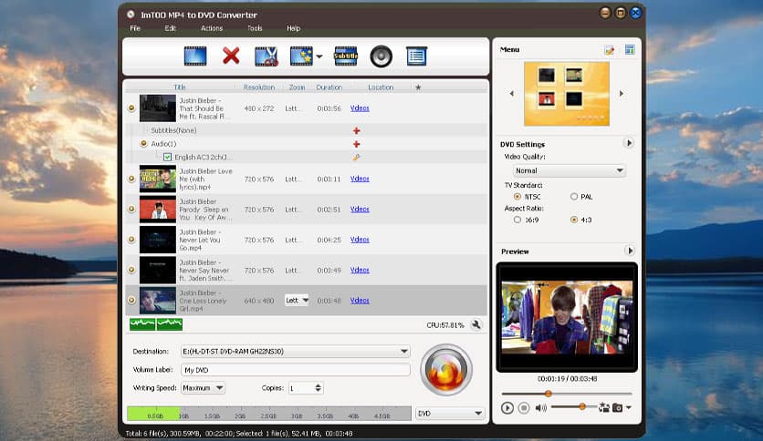This screenshot has height=441, width=763.
Task: Open the snapshot options dropdown arrow
Action: click(x=629, y=407)
